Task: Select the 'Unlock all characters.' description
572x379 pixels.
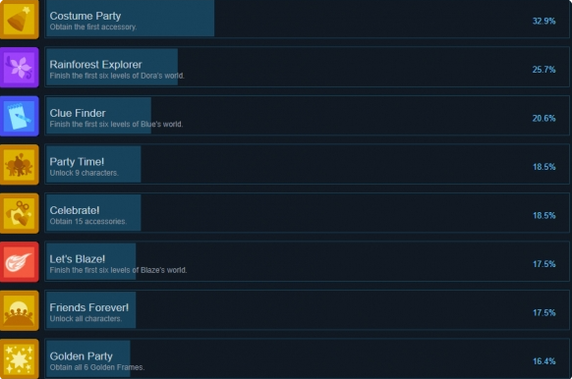Action: point(86,319)
